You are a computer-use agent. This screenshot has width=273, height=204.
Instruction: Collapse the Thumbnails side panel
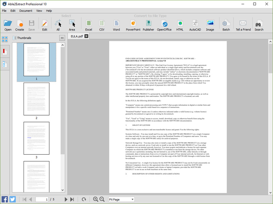pyautogui.click(x=62, y=38)
